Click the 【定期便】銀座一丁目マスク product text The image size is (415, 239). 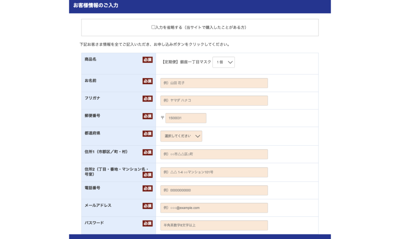(186, 62)
